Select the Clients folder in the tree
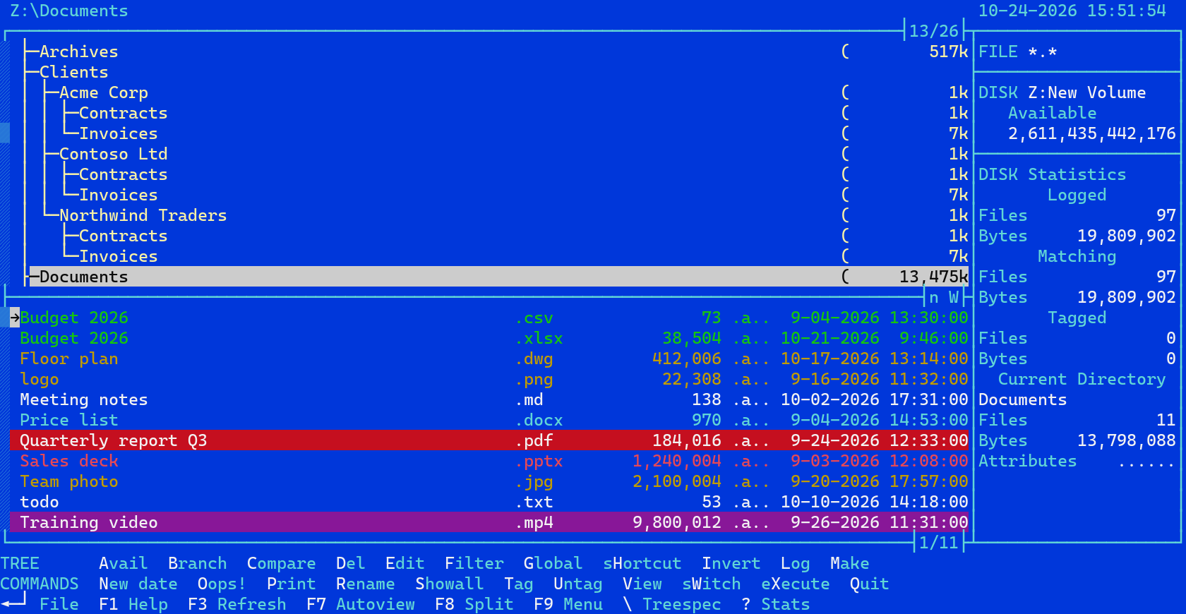The image size is (1186, 614). click(x=74, y=72)
